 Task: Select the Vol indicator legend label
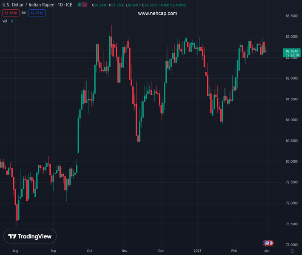tap(5, 21)
